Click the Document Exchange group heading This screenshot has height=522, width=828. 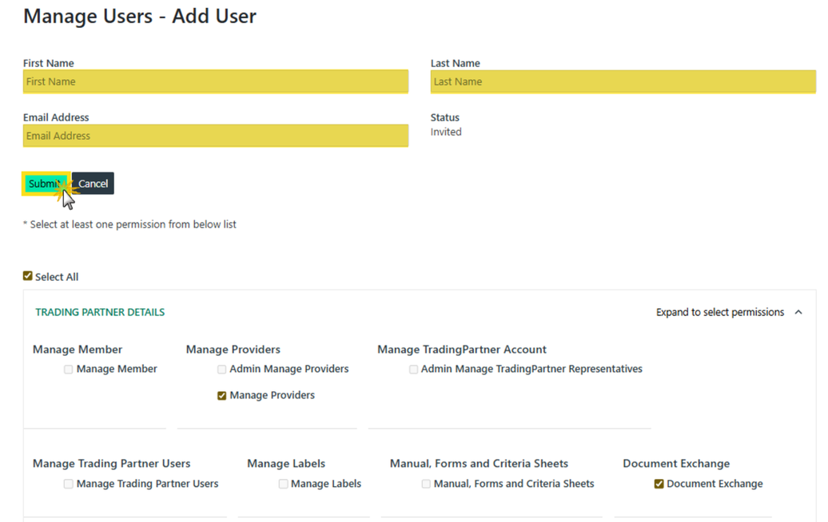click(676, 464)
